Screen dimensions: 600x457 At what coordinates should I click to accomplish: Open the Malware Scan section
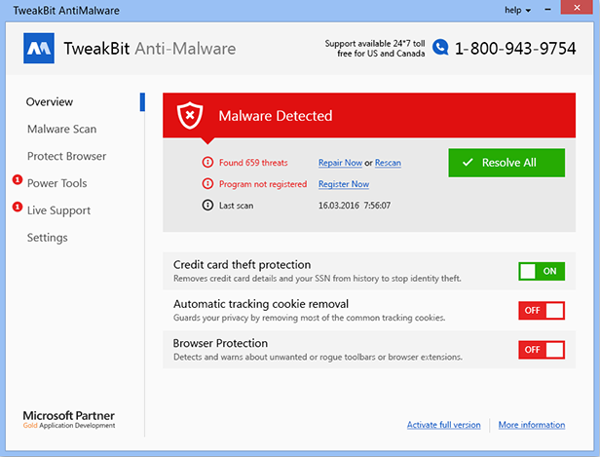[x=61, y=129]
